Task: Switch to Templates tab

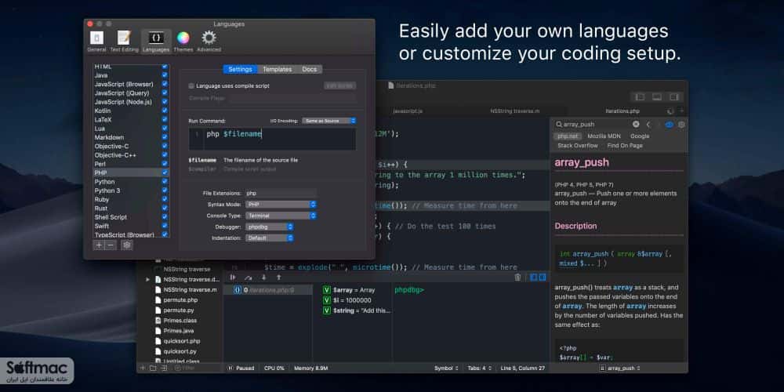Action: click(277, 69)
